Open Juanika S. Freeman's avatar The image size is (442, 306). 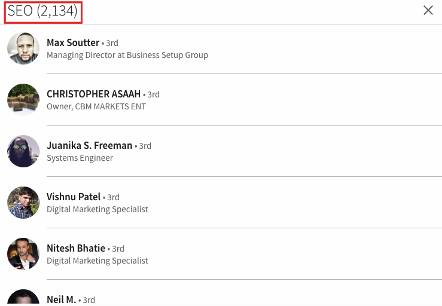point(23,151)
